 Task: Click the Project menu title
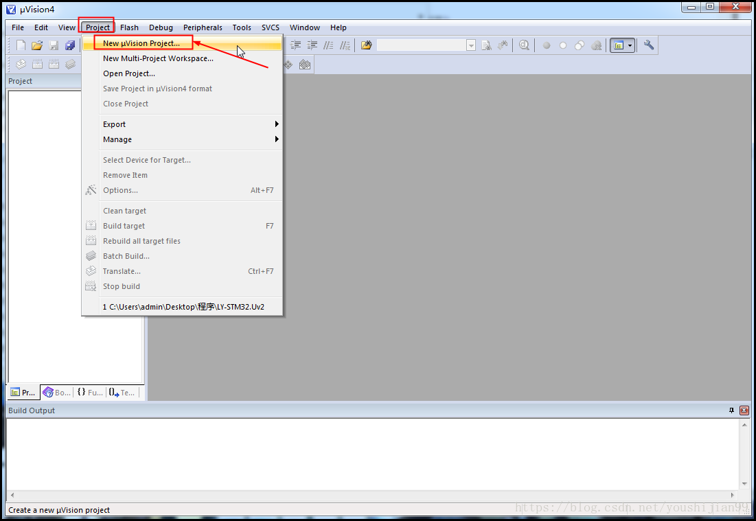[x=98, y=27]
